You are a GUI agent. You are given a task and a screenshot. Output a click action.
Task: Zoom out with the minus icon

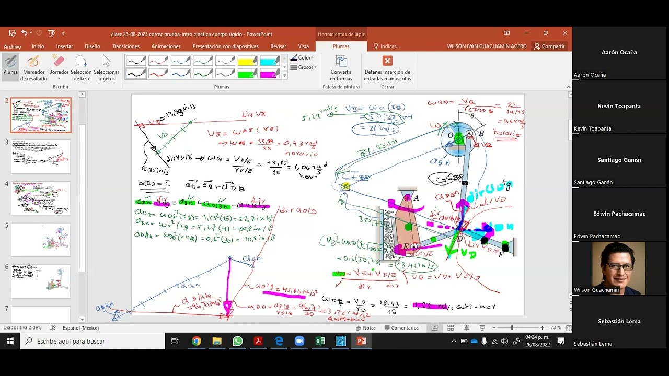click(x=495, y=328)
